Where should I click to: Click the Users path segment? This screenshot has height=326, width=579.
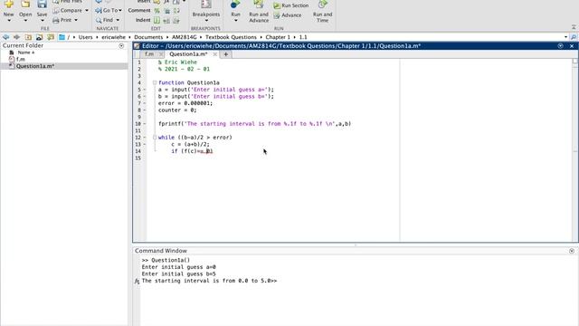[x=85, y=37]
